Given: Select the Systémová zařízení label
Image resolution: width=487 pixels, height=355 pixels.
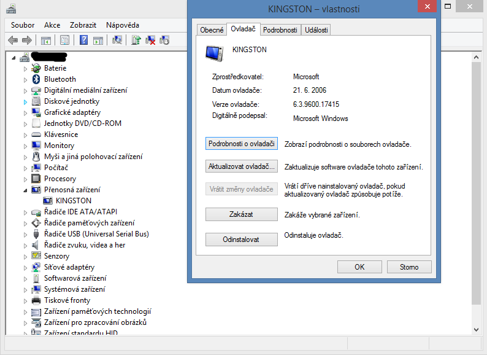Looking at the screenshot, I should click(75, 289).
